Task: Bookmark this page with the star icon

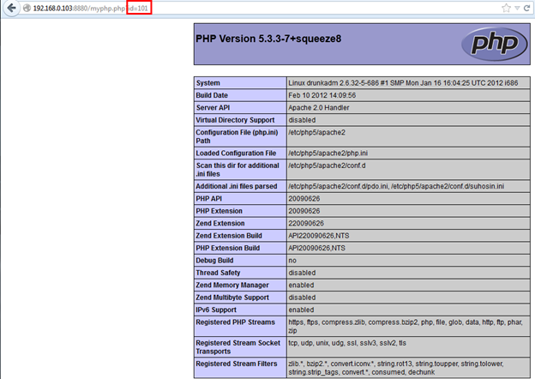Action: point(507,9)
